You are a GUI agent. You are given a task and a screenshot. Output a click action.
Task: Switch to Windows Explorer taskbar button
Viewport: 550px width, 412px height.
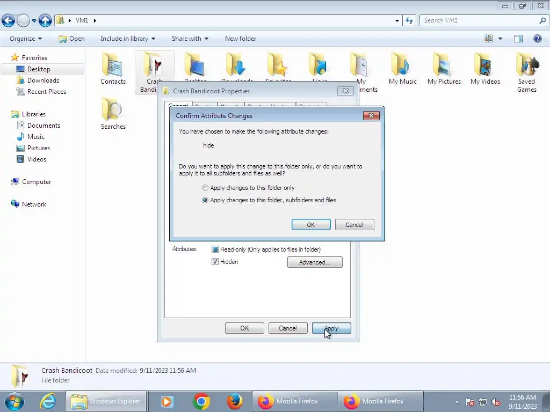[x=106, y=401]
